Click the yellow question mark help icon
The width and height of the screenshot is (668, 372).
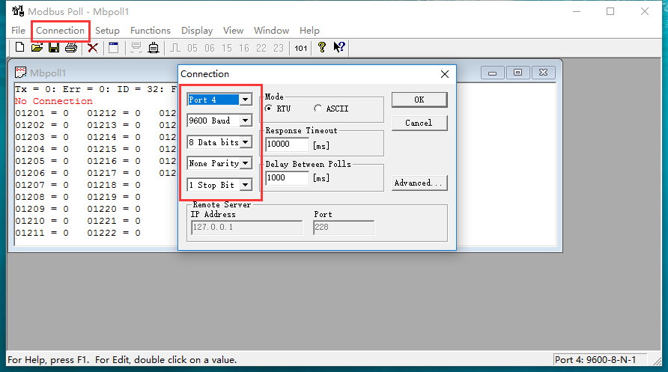click(322, 47)
